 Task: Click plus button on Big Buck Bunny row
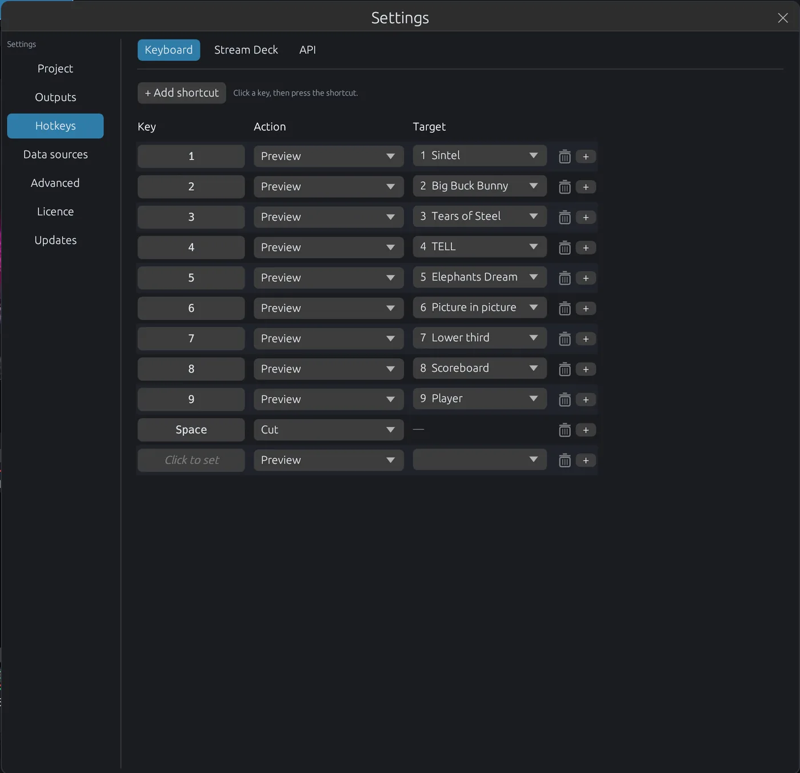pyautogui.click(x=586, y=187)
